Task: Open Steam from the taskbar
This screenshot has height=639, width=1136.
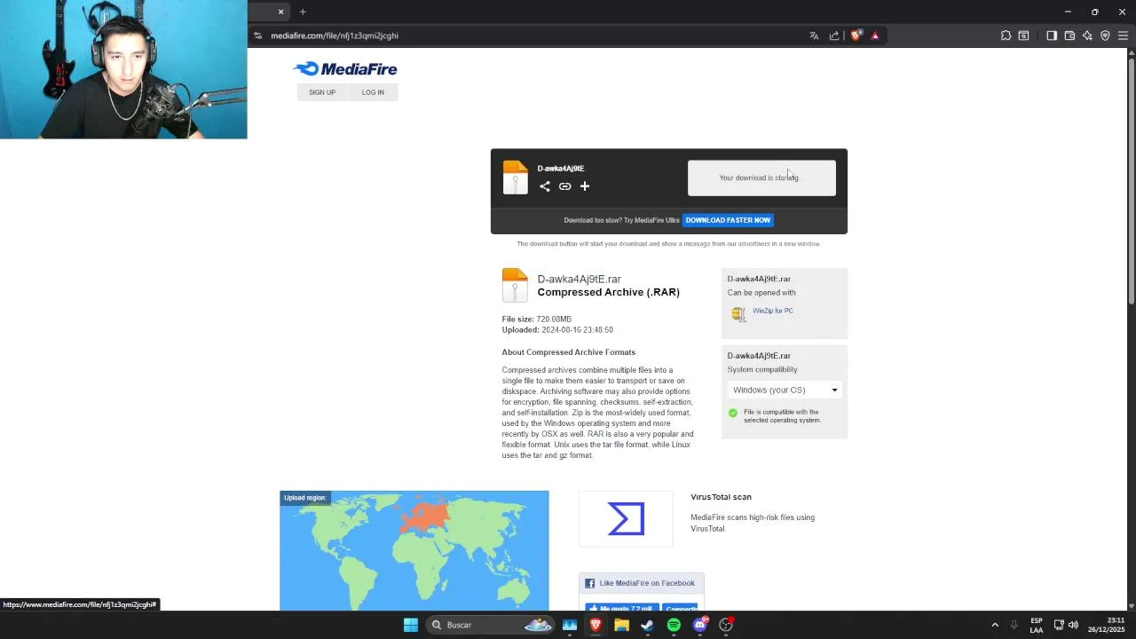Action: point(648,625)
